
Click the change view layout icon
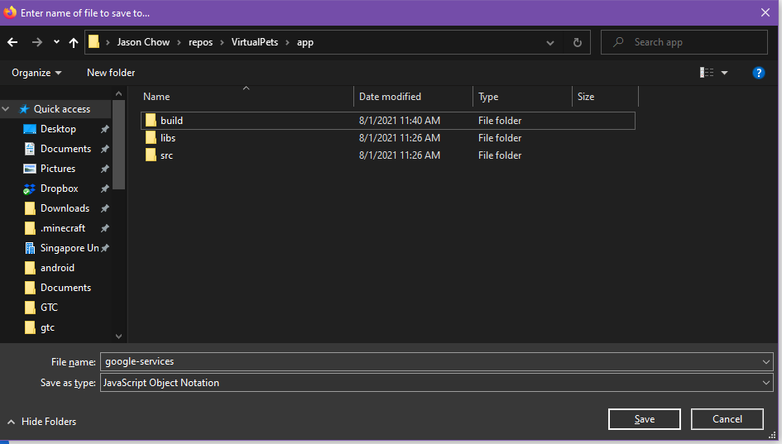point(707,73)
